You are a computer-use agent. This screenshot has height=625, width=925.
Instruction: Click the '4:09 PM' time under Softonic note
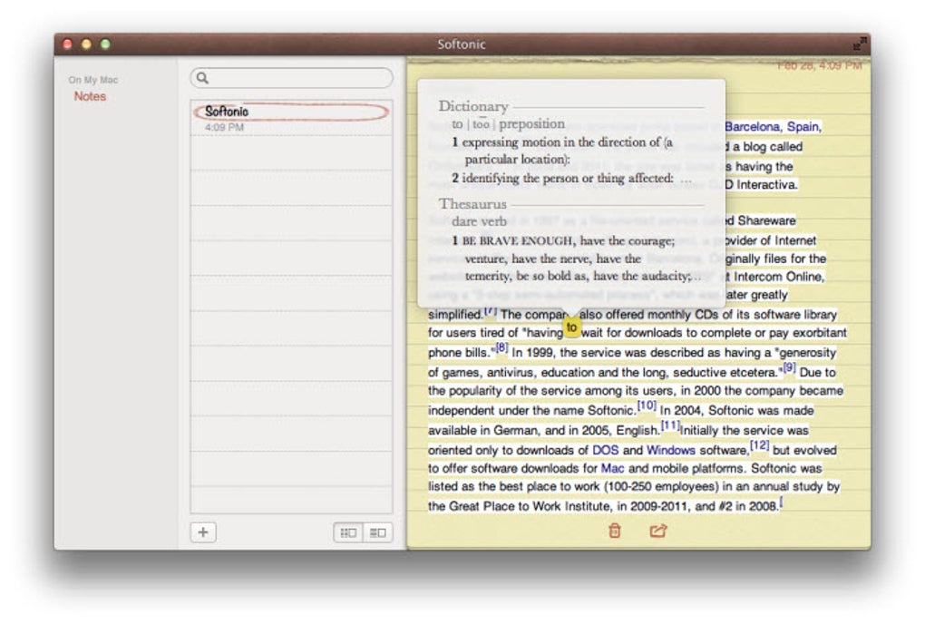(x=224, y=128)
